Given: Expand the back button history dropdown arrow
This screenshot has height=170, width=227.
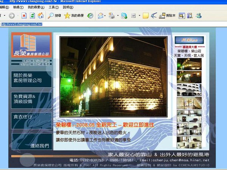Looking at the screenshot, I should pyautogui.click(x=5, y=15).
